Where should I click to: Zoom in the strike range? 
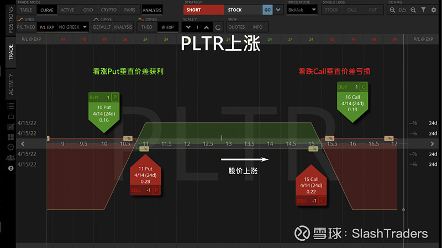(413, 10)
